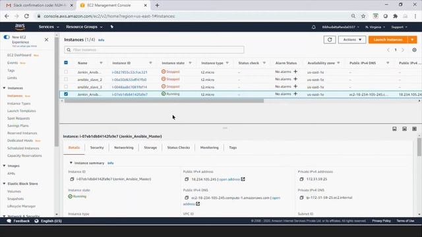Screen dimensions: 422x237
Task: Open browser extensions puzzle icon
Action: [395, 16]
